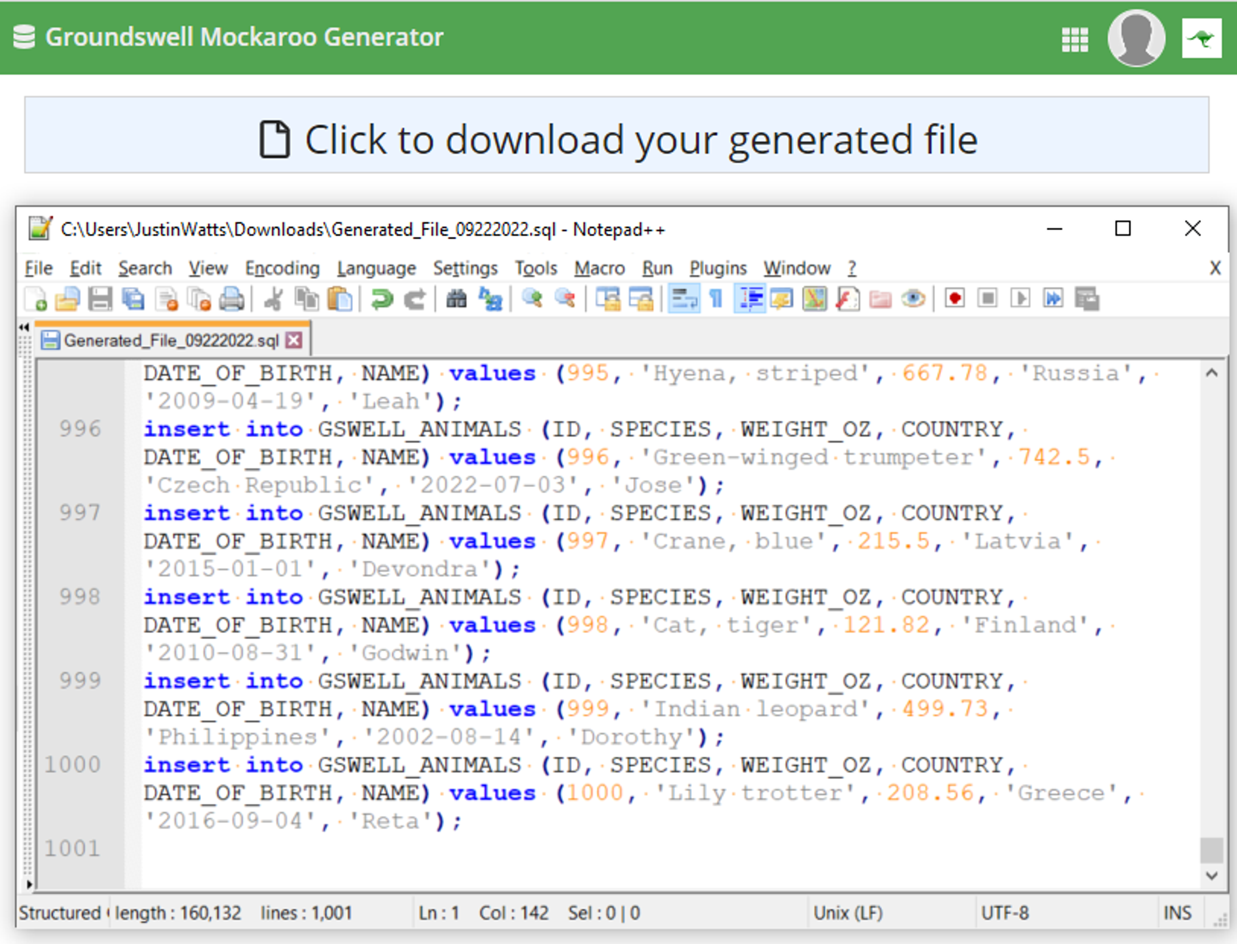
Task: Click the database icon beside Groundswell title
Action: click(24, 37)
